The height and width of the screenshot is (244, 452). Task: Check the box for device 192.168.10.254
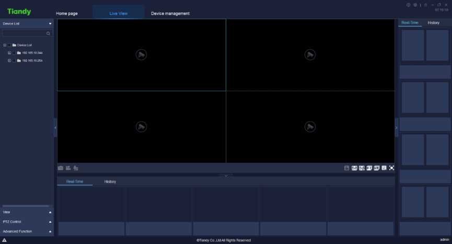pos(14,60)
